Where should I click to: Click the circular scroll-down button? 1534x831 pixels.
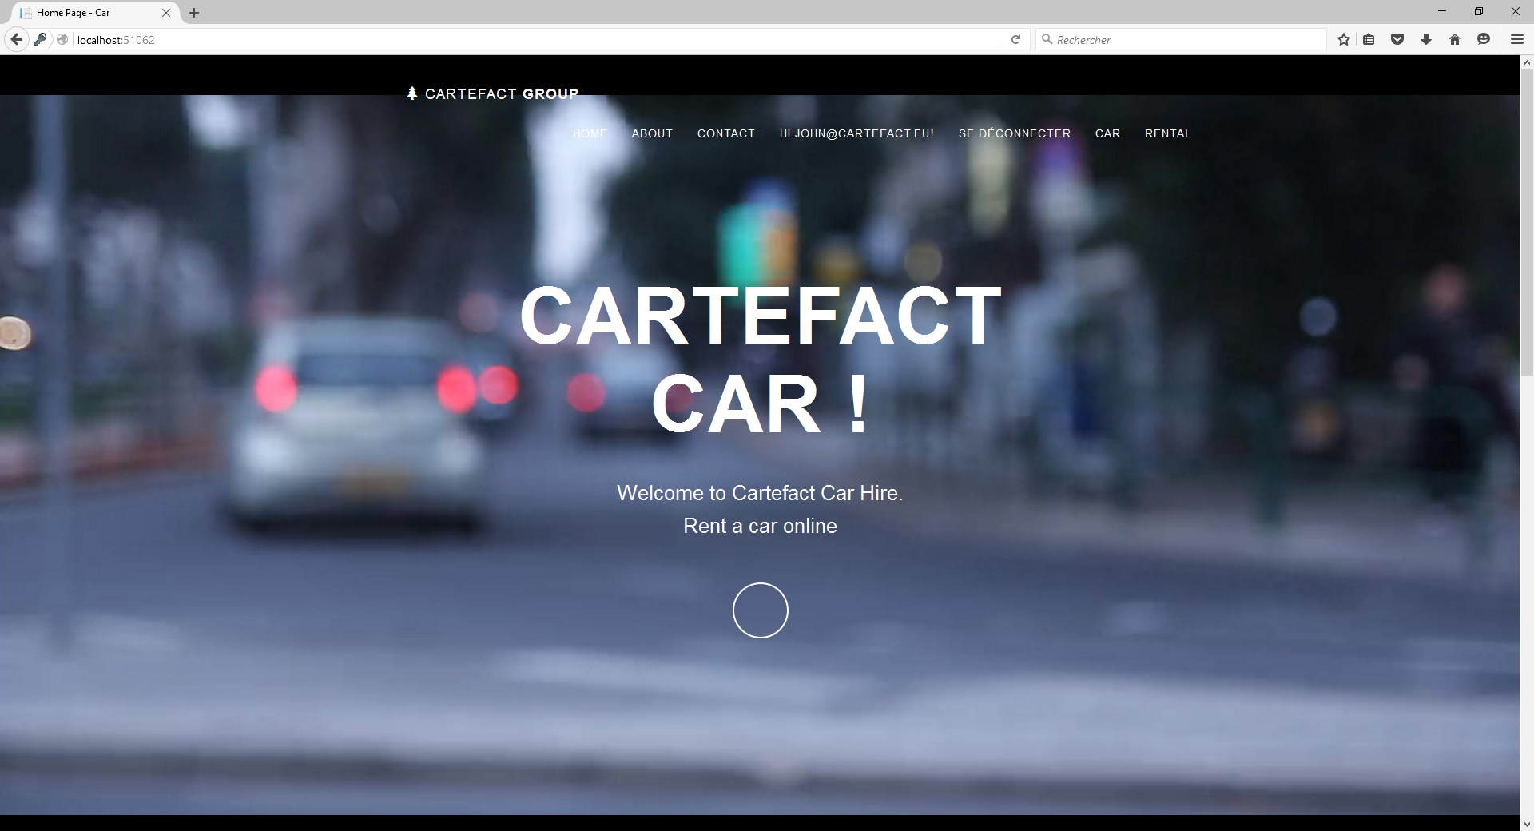[760, 610]
